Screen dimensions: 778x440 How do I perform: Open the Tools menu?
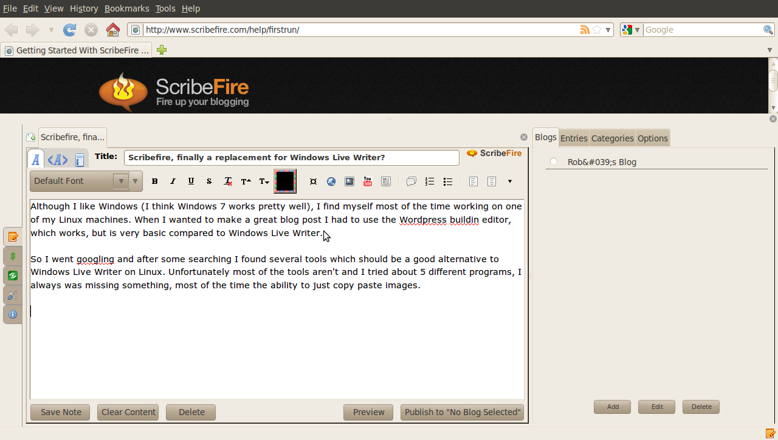coord(165,8)
